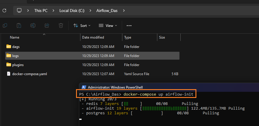Viewport: 259px width, 126px height.
Task: Expand chevron after This PC in breadcrumb
Action: 53,11
